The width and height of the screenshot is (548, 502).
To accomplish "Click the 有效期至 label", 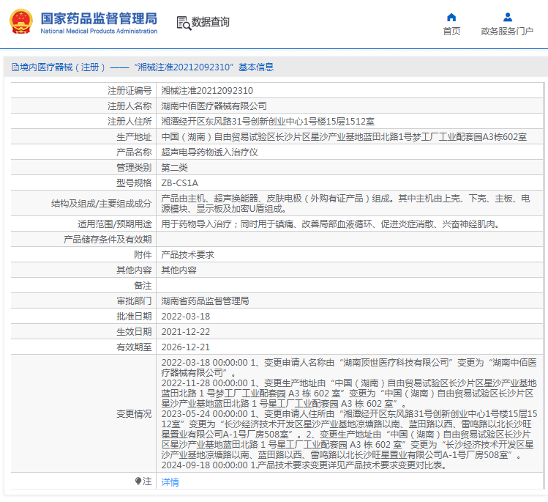I will click(x=134, y=347).
